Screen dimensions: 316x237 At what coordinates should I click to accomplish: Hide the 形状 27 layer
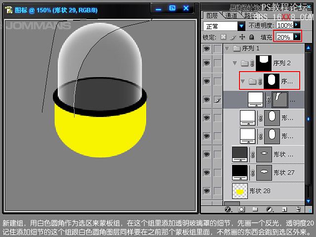click(206, 172)
